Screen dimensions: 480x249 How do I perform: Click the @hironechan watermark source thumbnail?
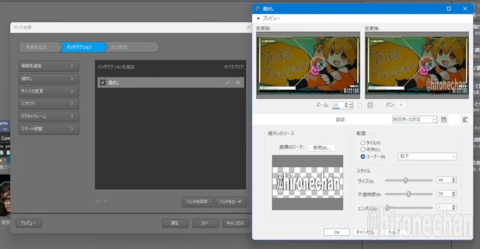pyautogui.click(x=307, y=183)
